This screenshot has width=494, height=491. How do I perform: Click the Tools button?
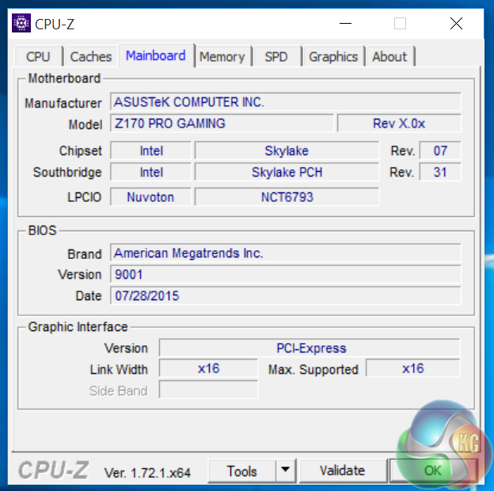[x=242, y=471]
